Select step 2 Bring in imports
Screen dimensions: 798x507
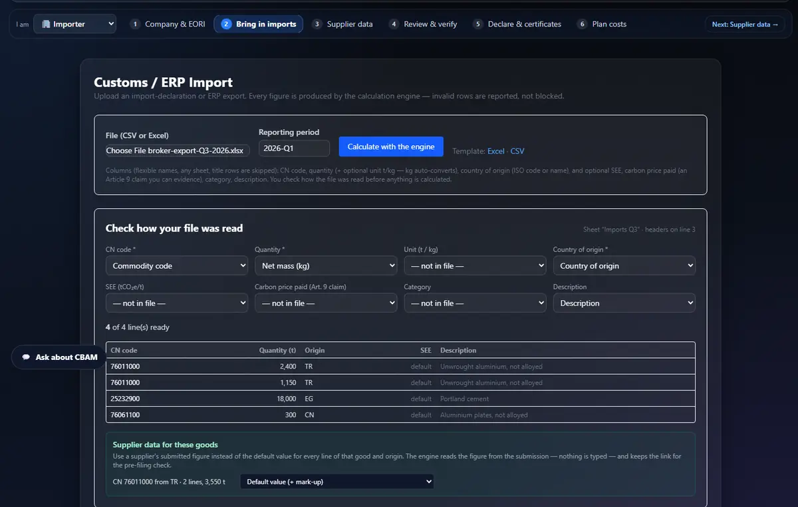259,24
